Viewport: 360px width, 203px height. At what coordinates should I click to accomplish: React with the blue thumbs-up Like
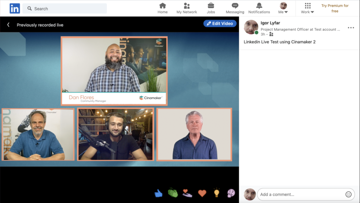pos(159,194)
